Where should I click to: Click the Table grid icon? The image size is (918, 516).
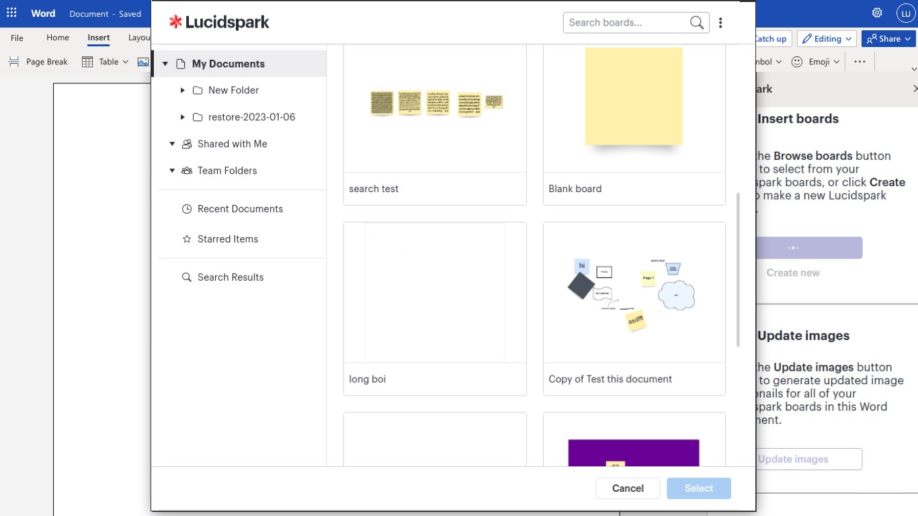[87, 62]
